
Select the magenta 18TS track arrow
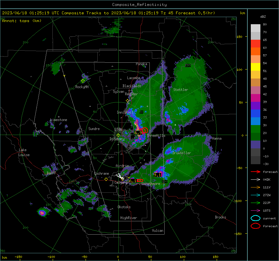(x=255, y=211)
